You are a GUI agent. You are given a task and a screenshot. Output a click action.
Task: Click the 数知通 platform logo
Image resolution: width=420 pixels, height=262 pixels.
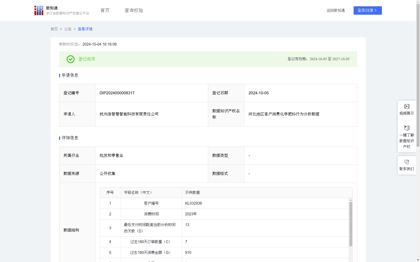(61, 10)
